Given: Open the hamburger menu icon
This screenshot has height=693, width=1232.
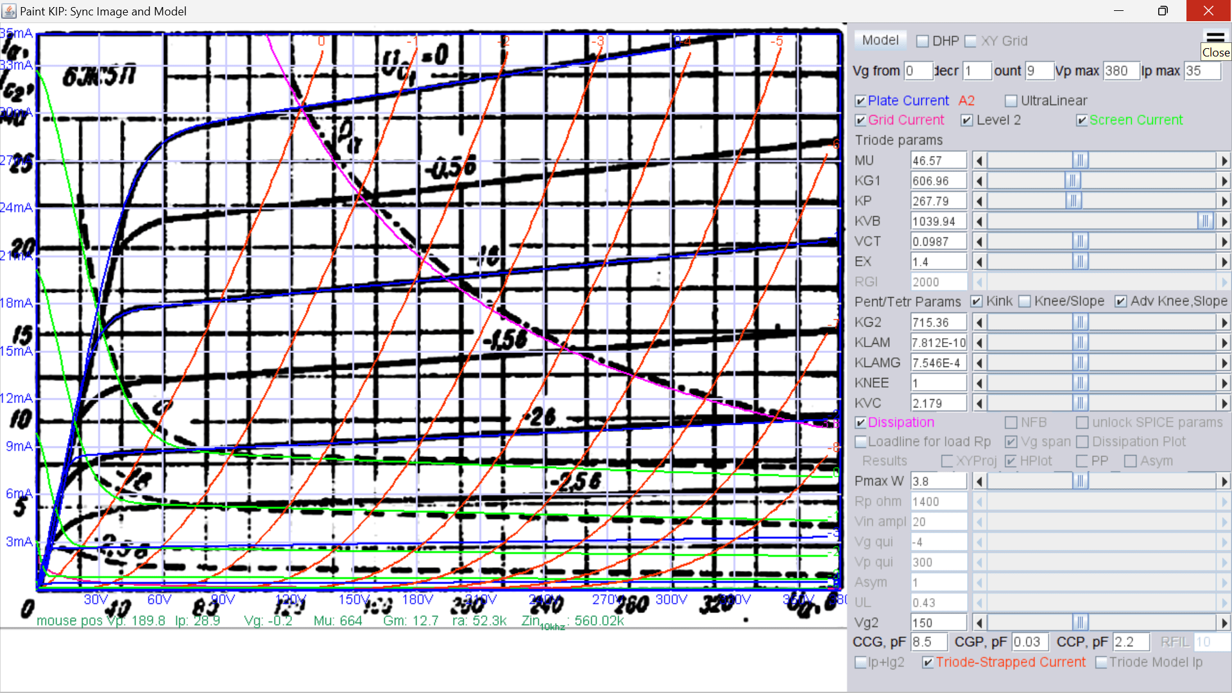Looking at the screenshot, I should coord(1215,37).
